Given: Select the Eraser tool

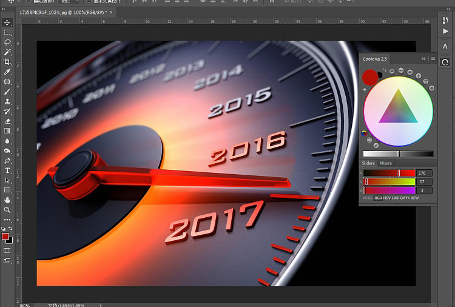Looking at the screenshot, I should pyautogui.click(x=7, y=121).
